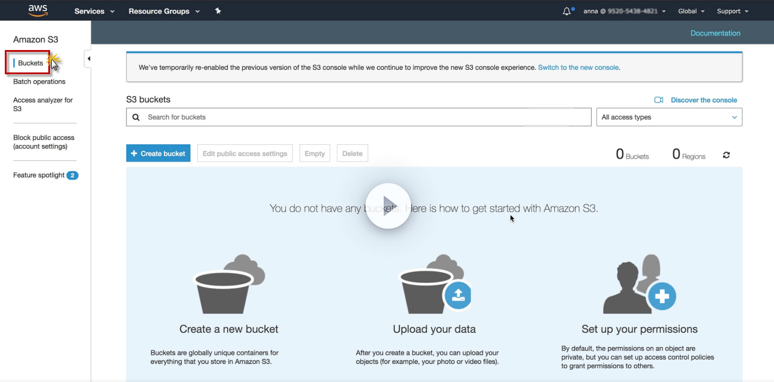This screenshot has width=774, height=382.
Task: Focus the Search for buckets field
Action: click(359, 117)
